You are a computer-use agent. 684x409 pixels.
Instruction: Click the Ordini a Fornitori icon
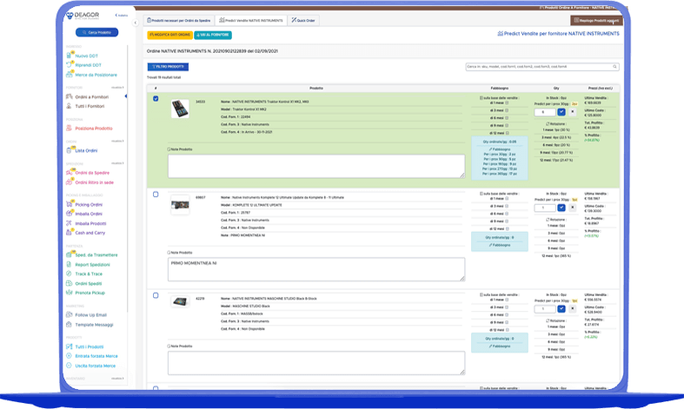coord(69,96)
